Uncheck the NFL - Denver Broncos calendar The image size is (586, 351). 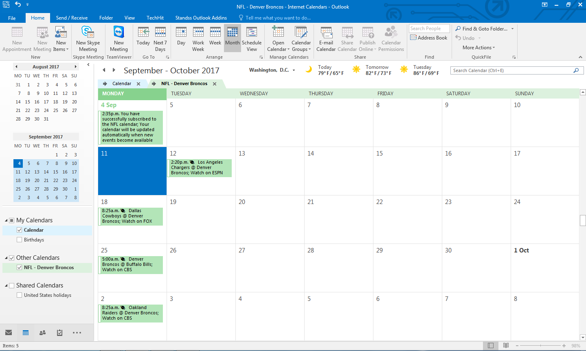pyautogui.click(x=19, y=268)
